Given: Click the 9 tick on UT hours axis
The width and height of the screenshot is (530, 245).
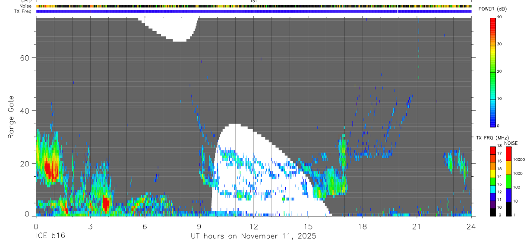Looking at the screenshot, I should click(x=199, y=226).
